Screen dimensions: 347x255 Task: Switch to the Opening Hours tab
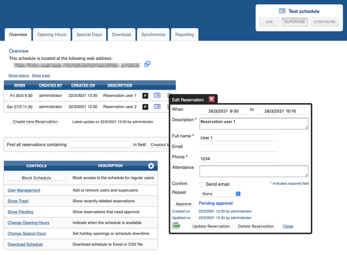pyautogui.click(x=52, y=35)
